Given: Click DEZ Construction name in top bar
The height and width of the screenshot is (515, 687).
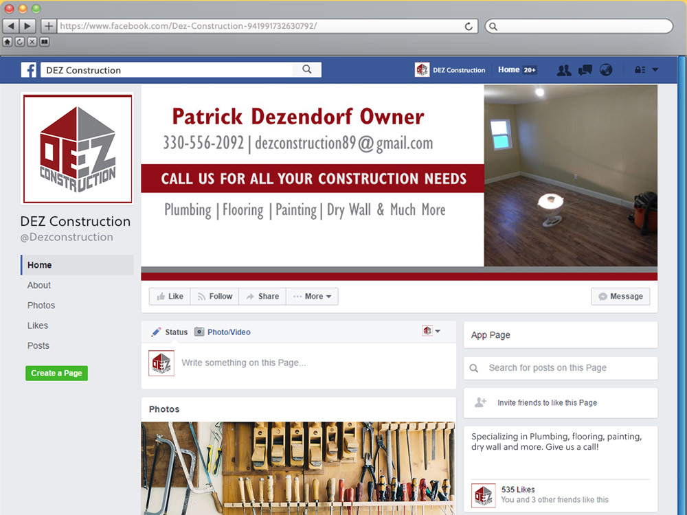Looking at the screenshot, I should [x=459, y=70].
